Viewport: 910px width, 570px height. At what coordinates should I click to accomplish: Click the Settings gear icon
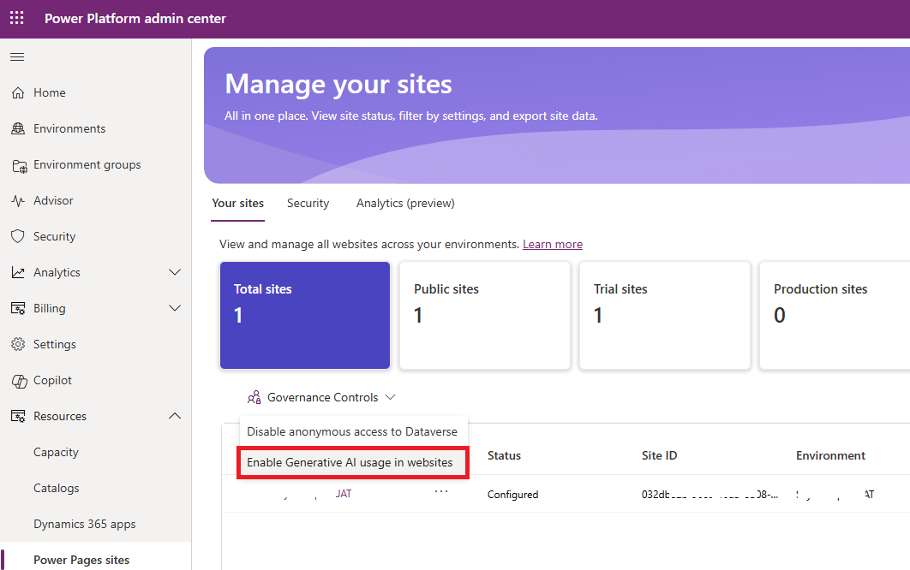[18, 344]
